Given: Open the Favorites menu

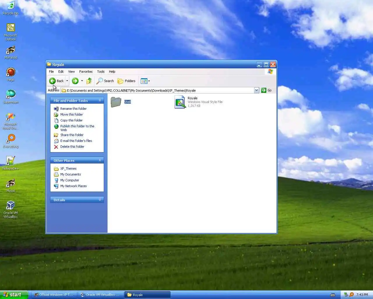Looking at the screenshot, I should pyautogui.click(x=86, y=72).
